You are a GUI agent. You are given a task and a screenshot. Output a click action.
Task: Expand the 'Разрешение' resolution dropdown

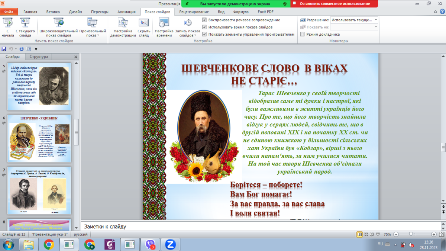[376, 20]
